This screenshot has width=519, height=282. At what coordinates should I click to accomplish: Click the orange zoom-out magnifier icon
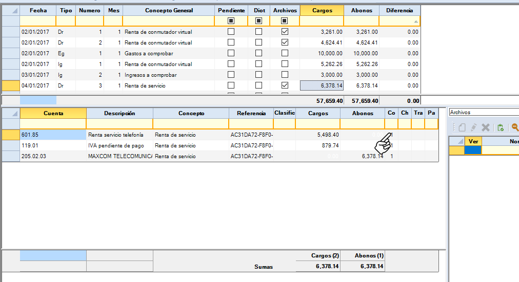(514, 128)
